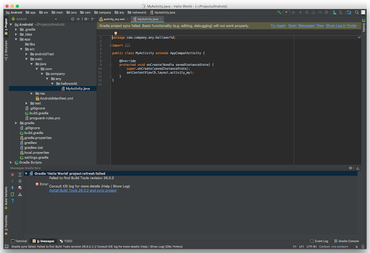Expand the .idea folder node
Image resolution: width=370 pixels, height=253 pixels.
click(16, 35)
